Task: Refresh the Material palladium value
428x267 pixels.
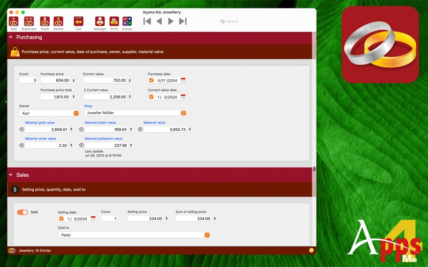Action: (x=81, y=145)
